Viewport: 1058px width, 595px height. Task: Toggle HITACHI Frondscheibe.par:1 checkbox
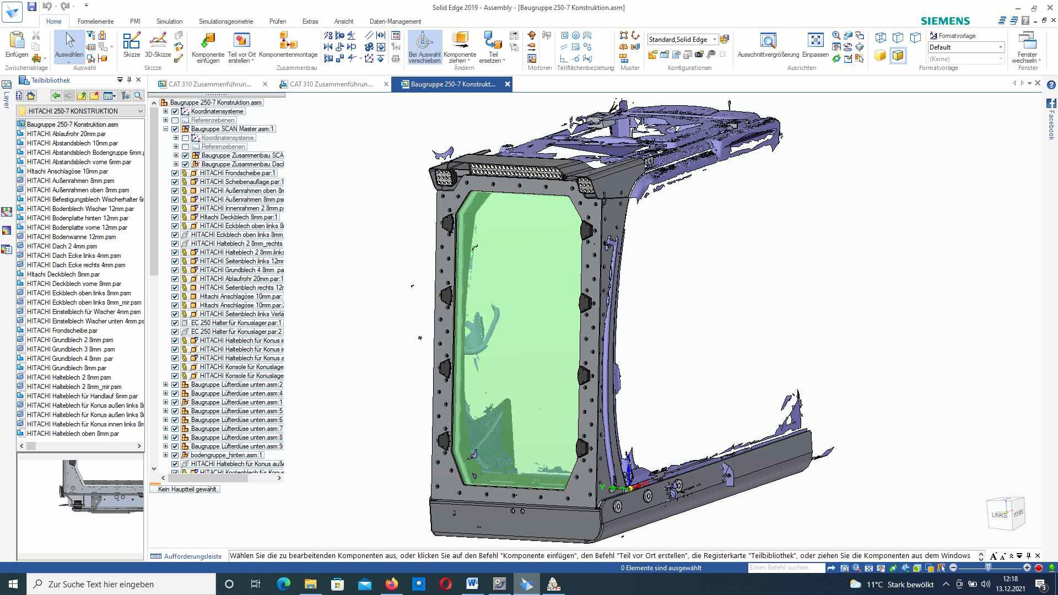(x=175, y=173)
